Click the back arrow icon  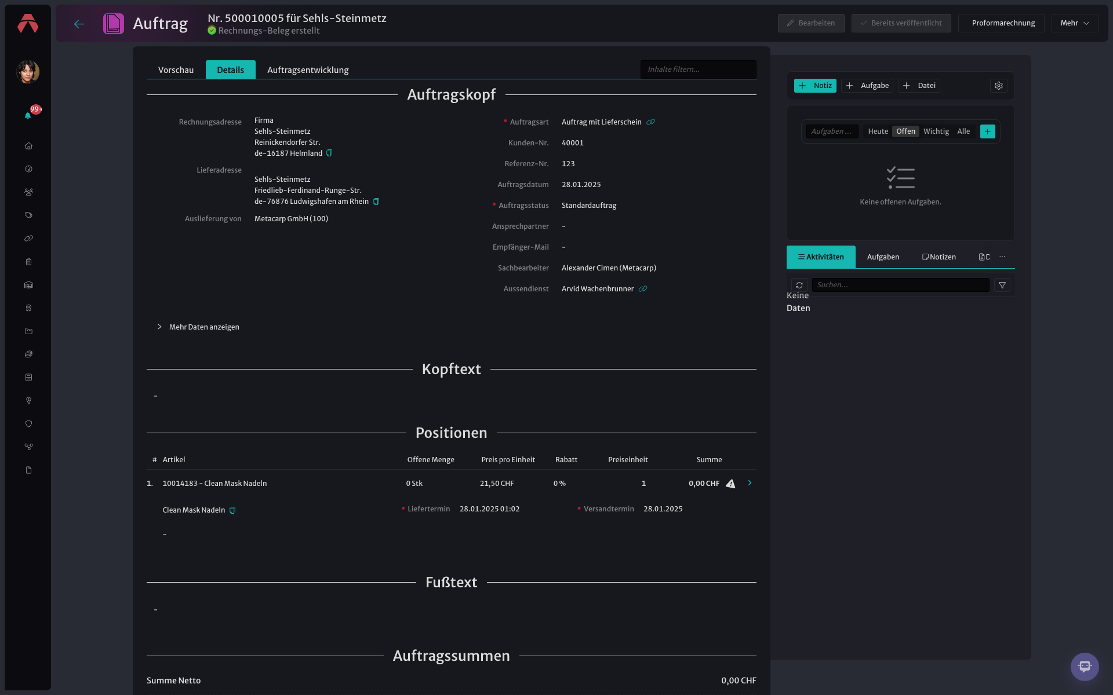coord(79,24)
